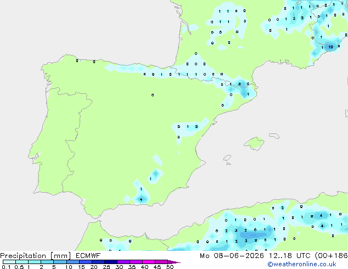Click the "2" value in the "0 1 2" row in eastern Spain
The width and height of the screenshot is (348, 269).
tap(197, 126)
